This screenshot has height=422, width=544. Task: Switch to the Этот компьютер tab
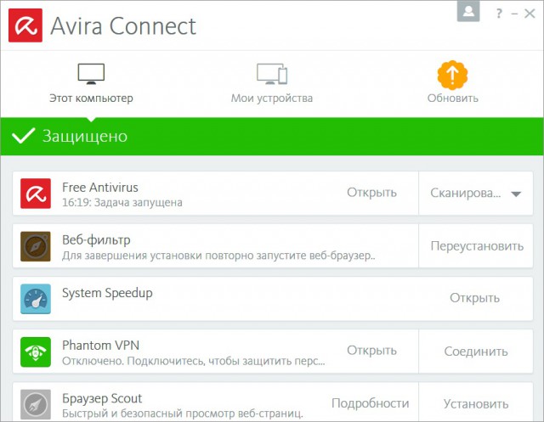(91, 83)
